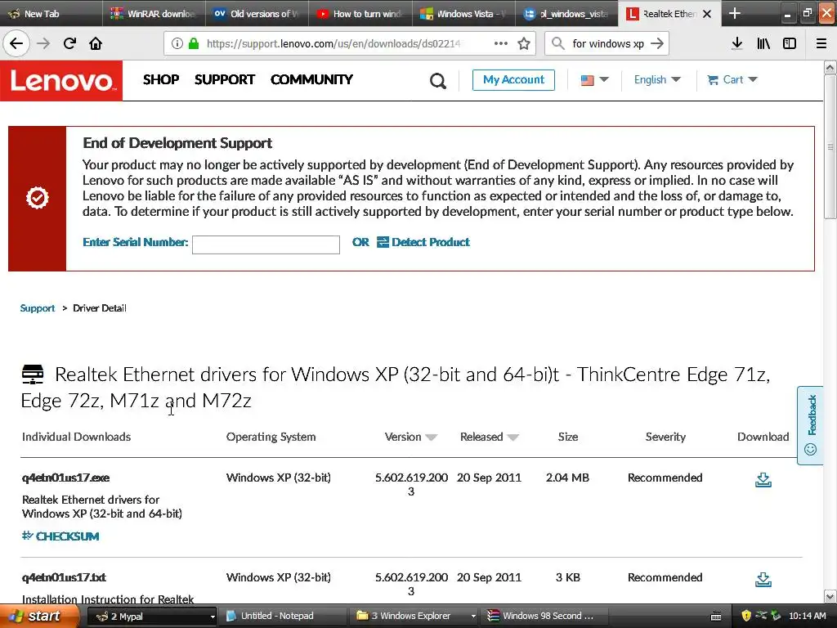
Task: Open the browser hamburger menu
Action: 821,43
